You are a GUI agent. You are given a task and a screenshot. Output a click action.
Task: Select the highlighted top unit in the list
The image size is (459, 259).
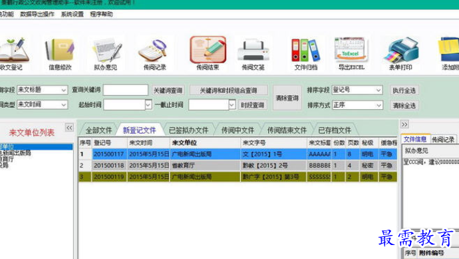(x=37, y=146)
